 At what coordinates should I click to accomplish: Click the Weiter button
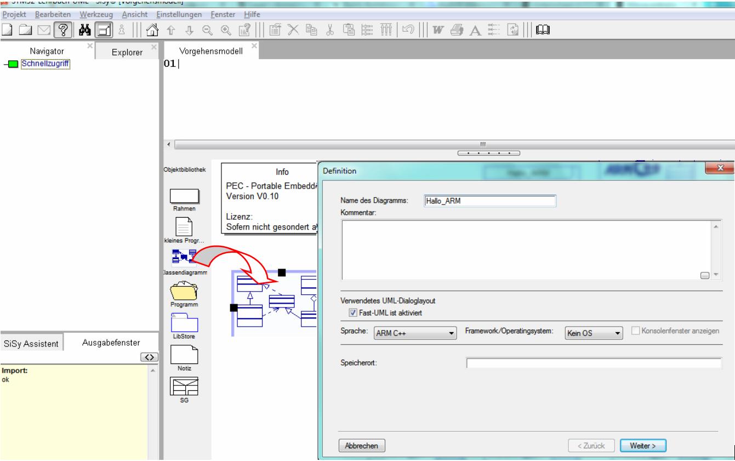coord(643,446)
